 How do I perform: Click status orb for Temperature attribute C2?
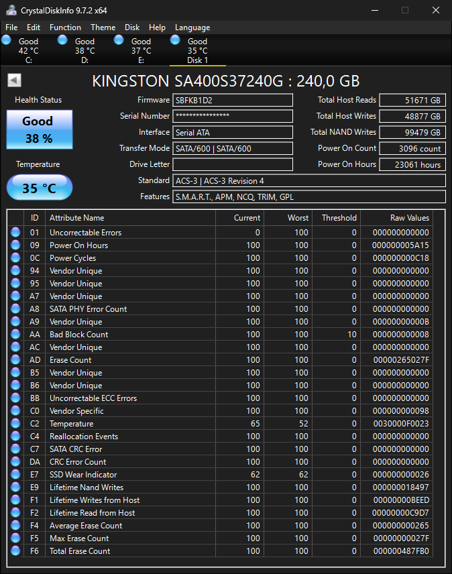pos(15,423)
